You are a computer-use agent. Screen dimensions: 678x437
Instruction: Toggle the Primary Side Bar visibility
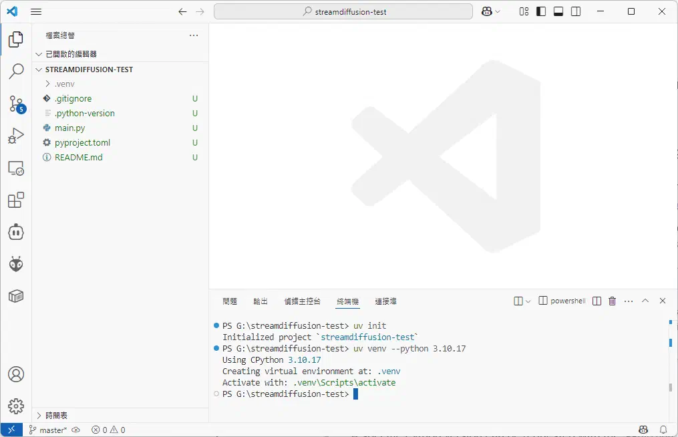pyautogui.click(x=541, y=11)
